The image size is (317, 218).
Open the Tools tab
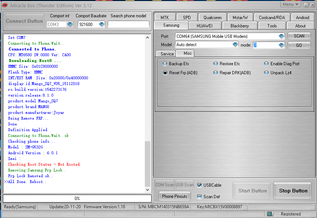(x=272, y=26)
